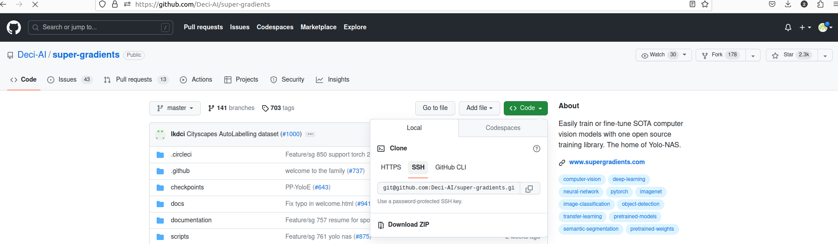
Task: Switch to Codespaces tab in clone popup
Action: click(x=503, y=128)
